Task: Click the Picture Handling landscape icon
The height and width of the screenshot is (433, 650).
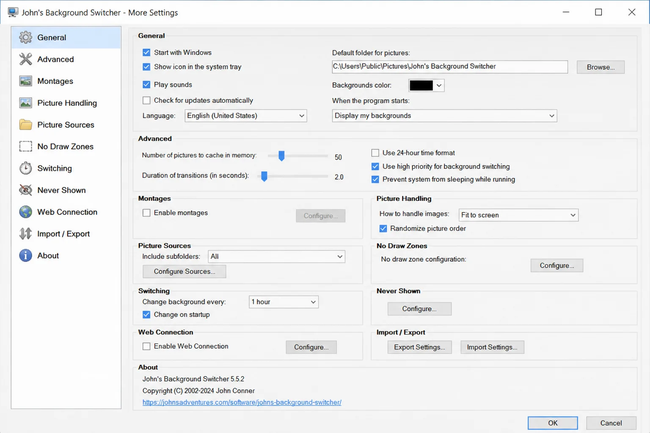Action: tap(25, 103)
